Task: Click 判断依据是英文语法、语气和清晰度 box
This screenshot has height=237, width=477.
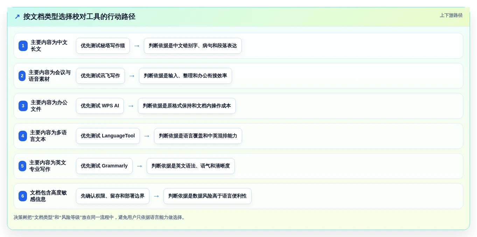Action: 191,166
